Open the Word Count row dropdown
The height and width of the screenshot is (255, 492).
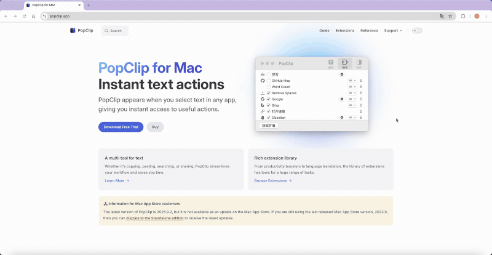[x=352, y=87]
